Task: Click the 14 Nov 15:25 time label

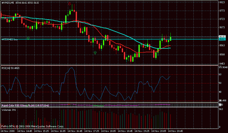Action: pos(42,131)
